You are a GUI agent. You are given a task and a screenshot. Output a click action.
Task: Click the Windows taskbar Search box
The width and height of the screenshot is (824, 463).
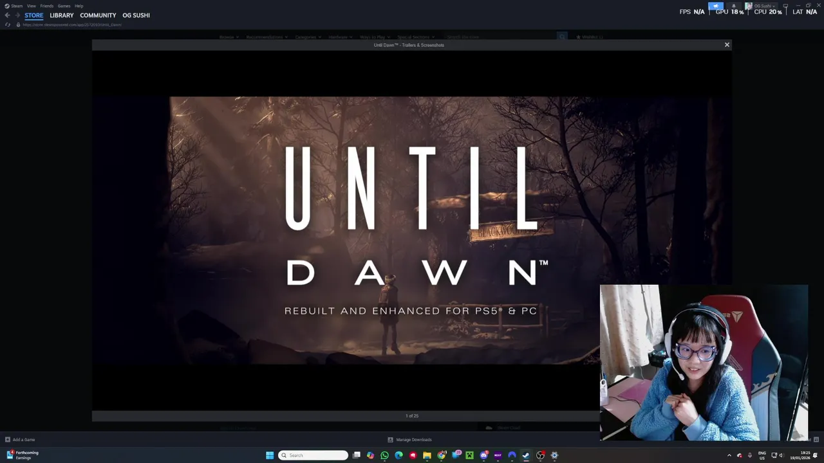click(314, 455)
